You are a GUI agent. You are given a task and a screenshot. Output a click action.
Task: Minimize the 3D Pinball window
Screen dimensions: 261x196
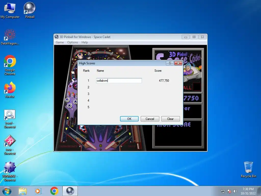186,37
